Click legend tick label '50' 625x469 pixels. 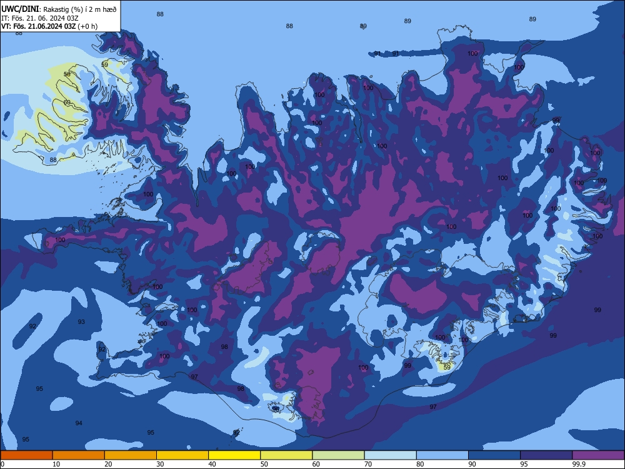click(264, 464)
